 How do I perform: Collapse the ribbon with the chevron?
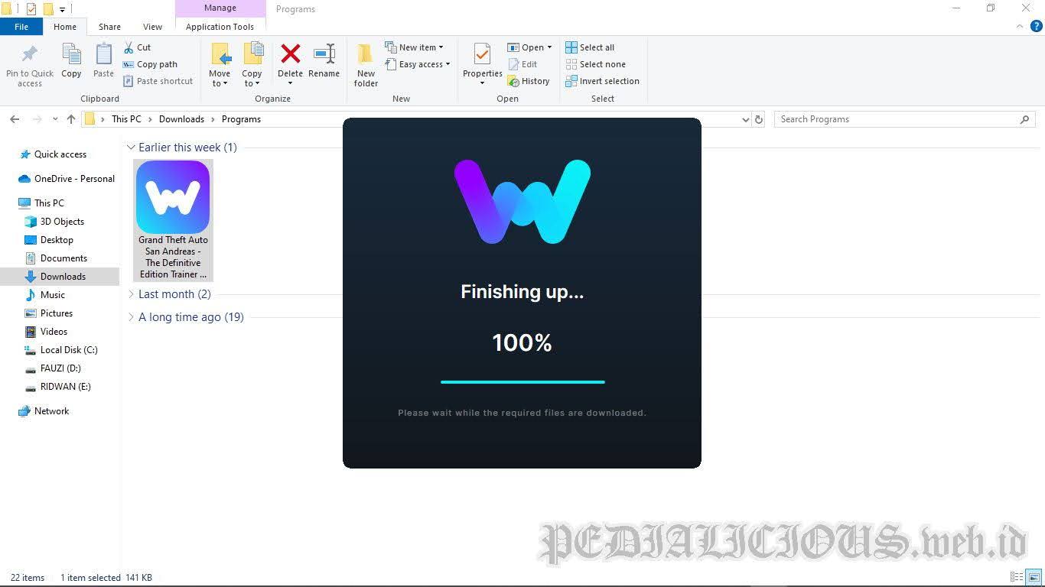1020,26
